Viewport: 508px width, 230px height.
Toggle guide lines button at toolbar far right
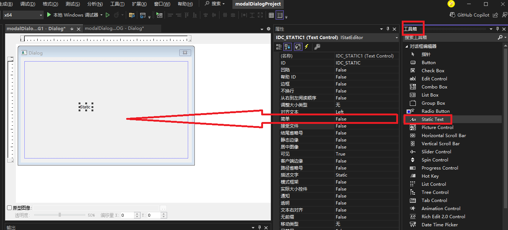pos(280,15)
